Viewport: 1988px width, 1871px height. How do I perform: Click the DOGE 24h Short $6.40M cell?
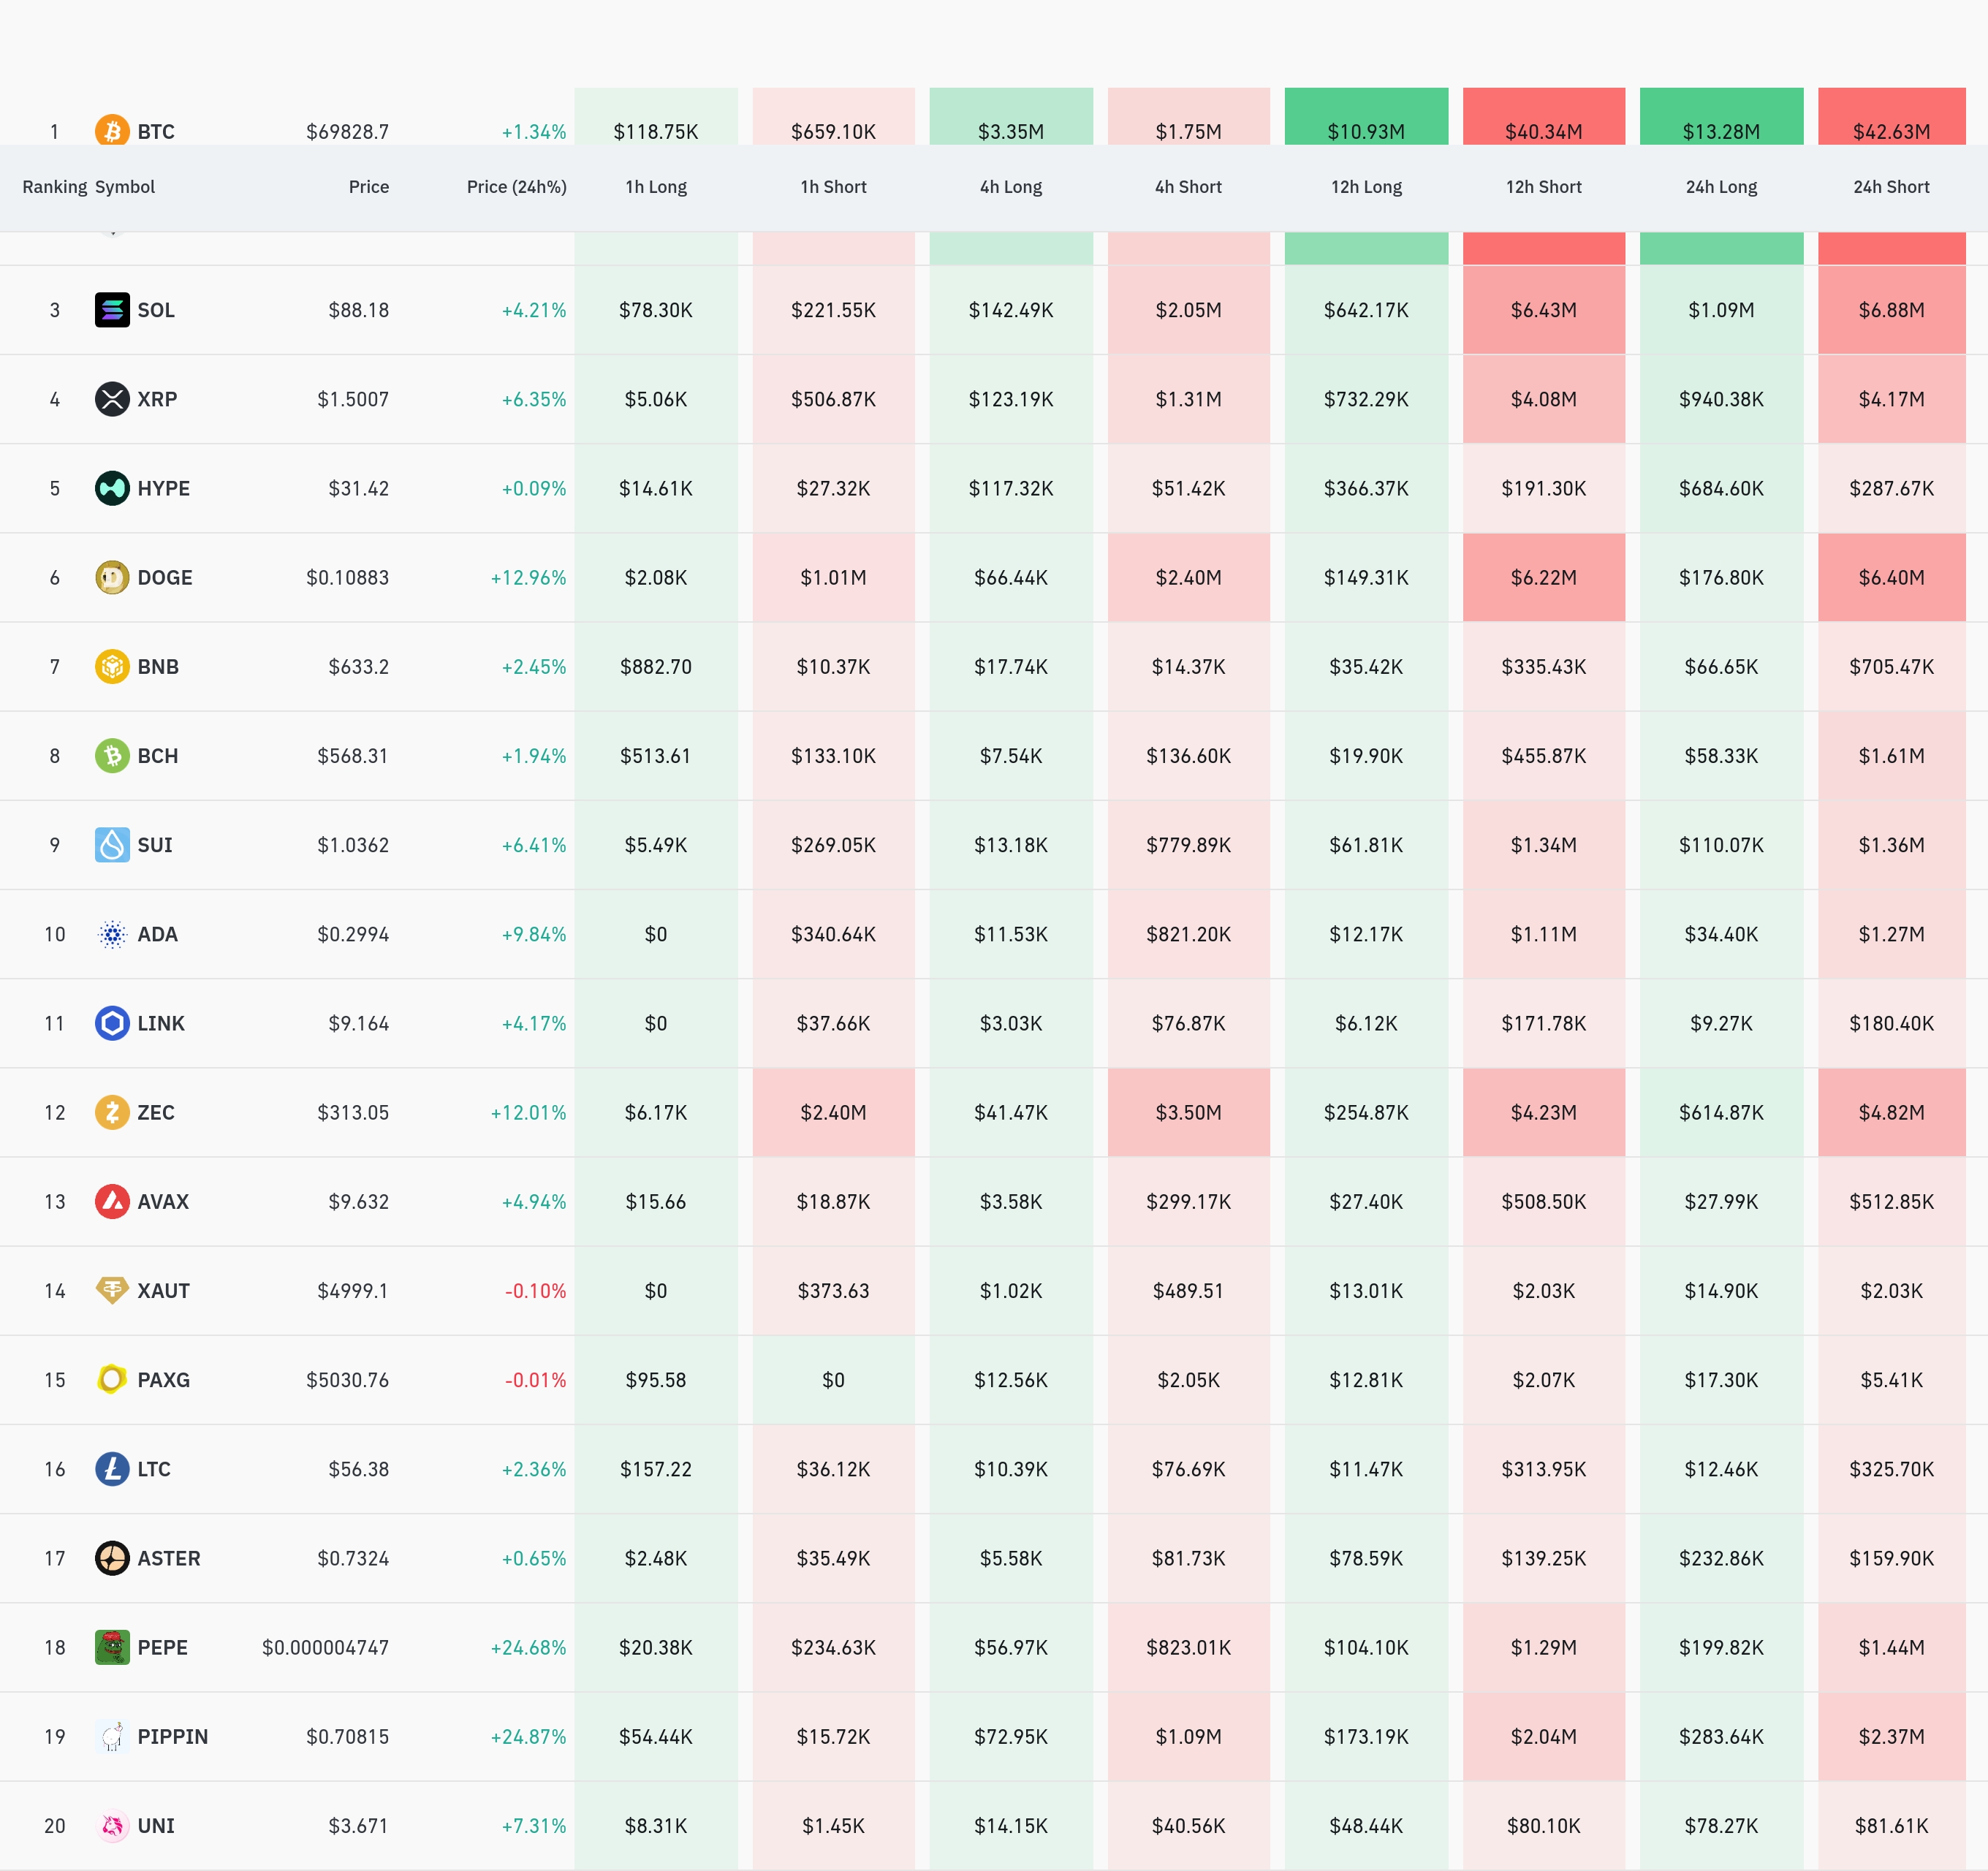(x=1891, y=577)
